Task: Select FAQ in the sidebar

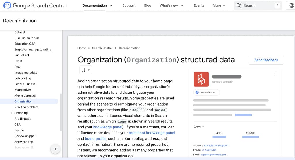Action: click(x=17, y=67)
